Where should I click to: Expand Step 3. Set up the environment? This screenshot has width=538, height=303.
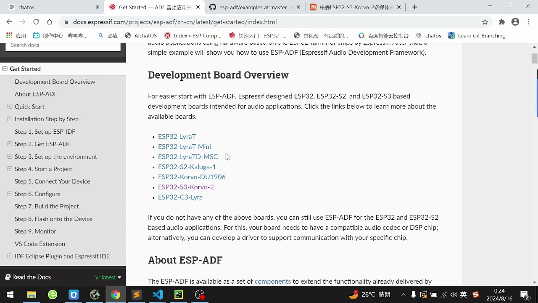tap(10, 157)
